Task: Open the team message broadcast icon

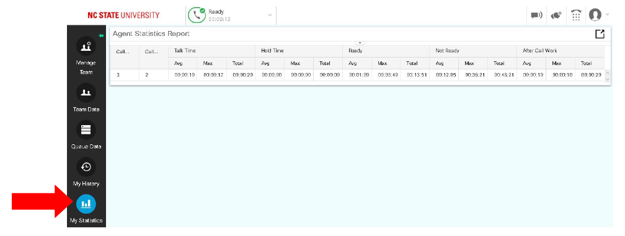Action: 536,15
